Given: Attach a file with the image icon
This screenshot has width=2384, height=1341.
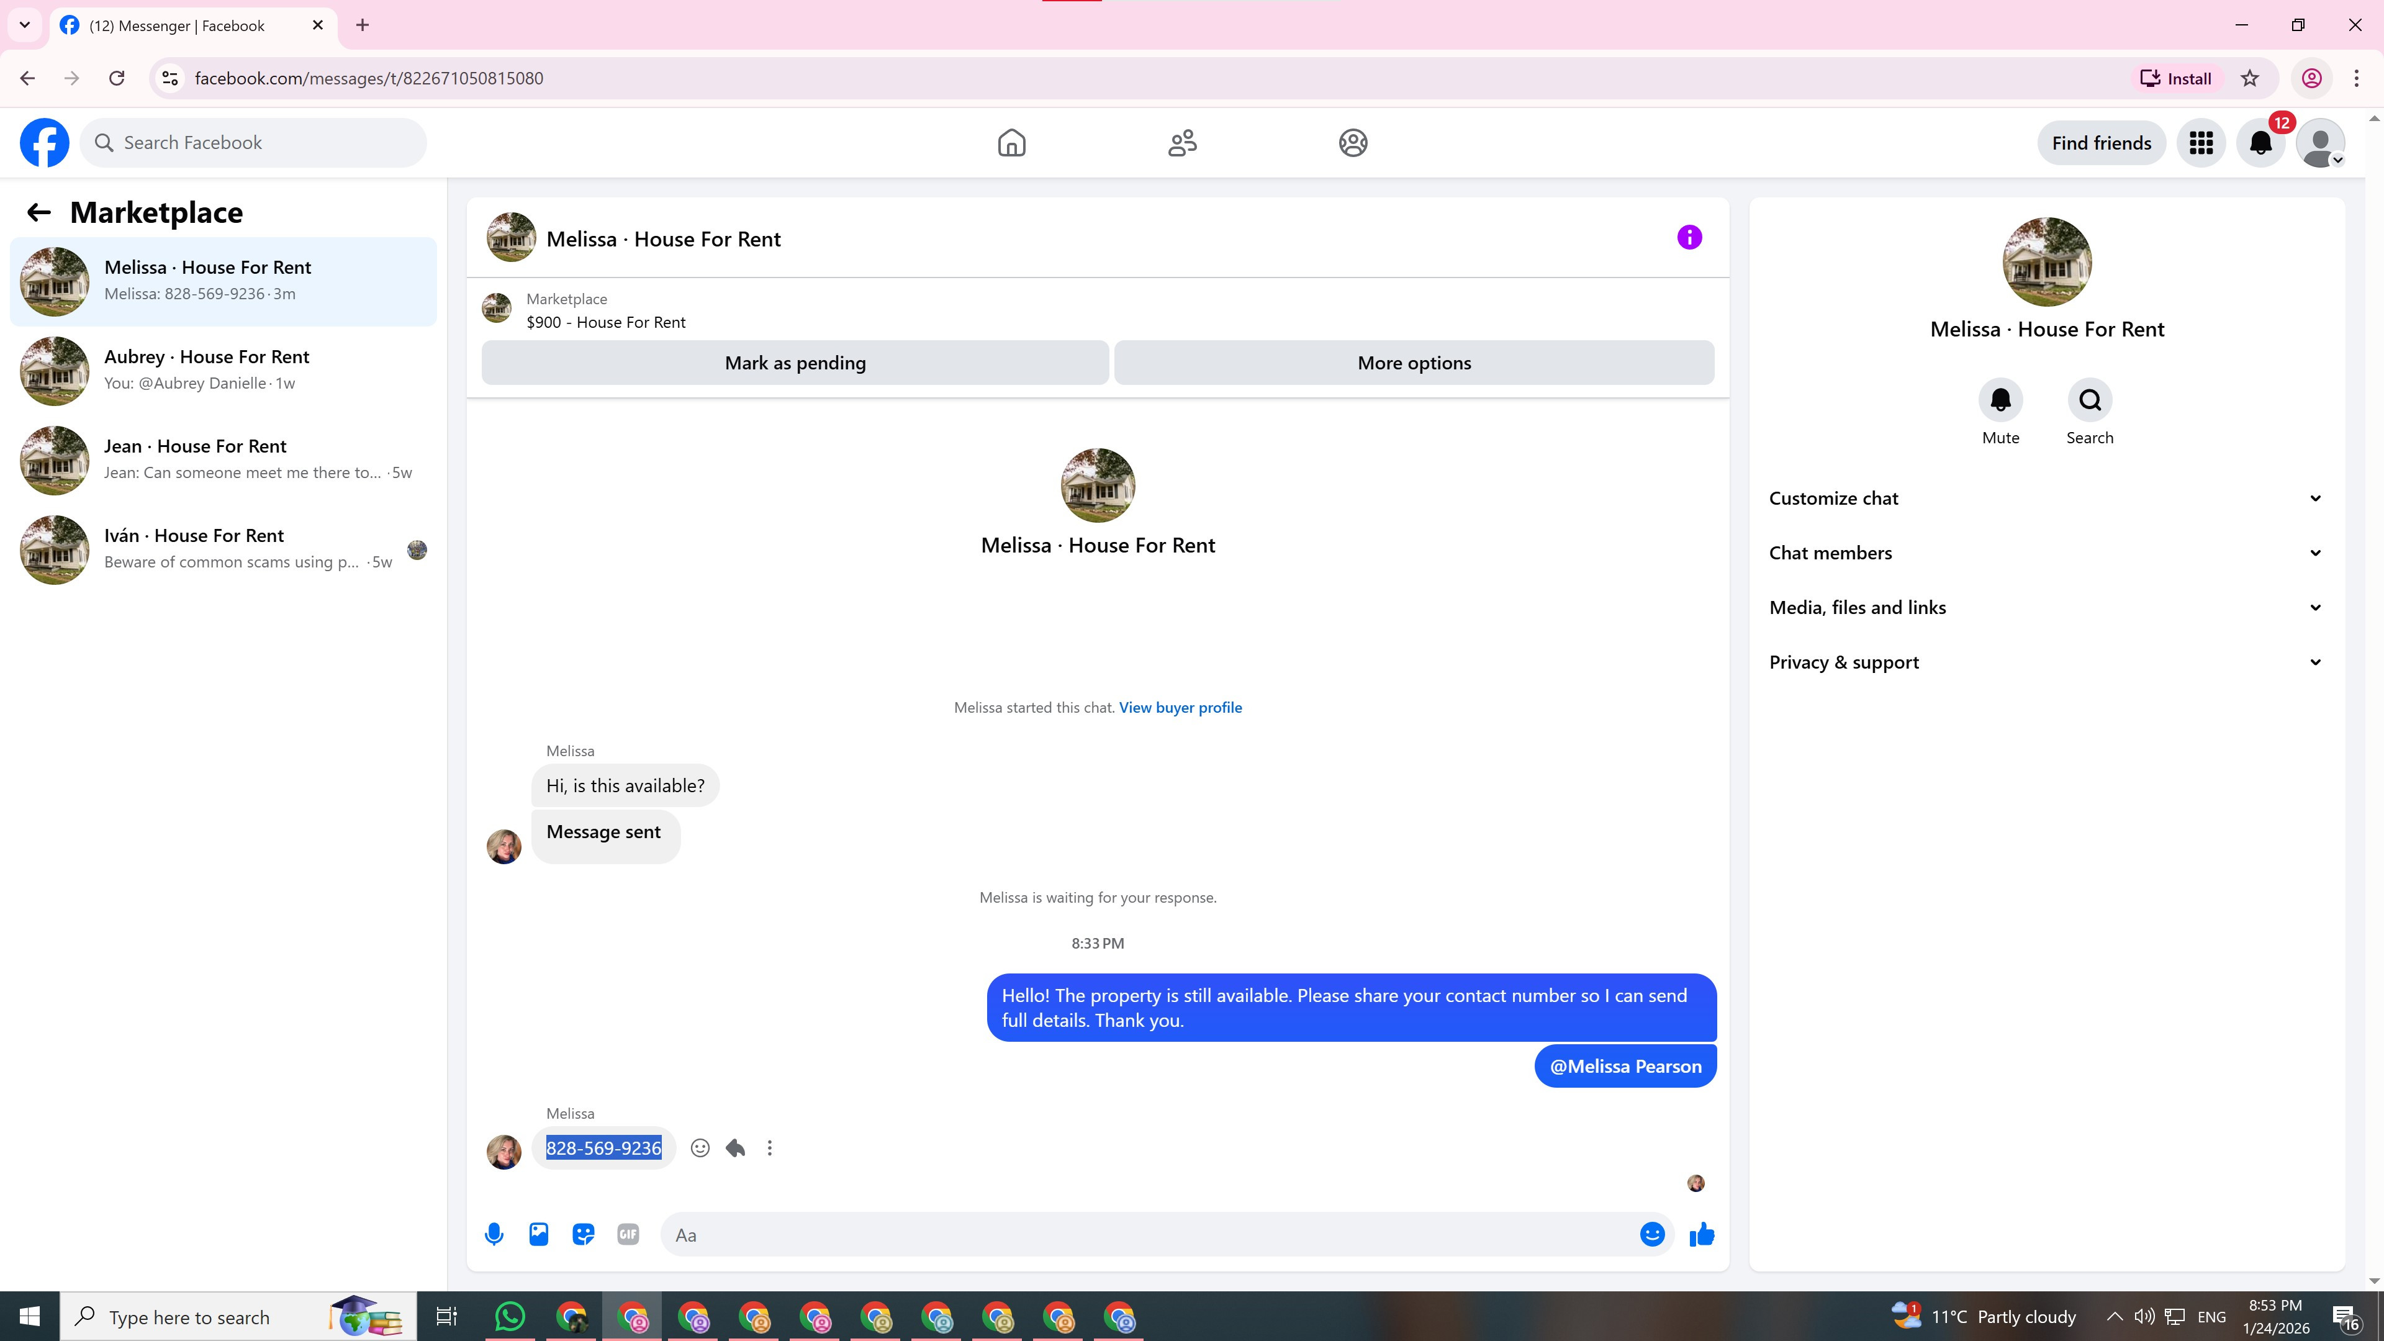Looking at the screenshot, I should [539, 1235].
